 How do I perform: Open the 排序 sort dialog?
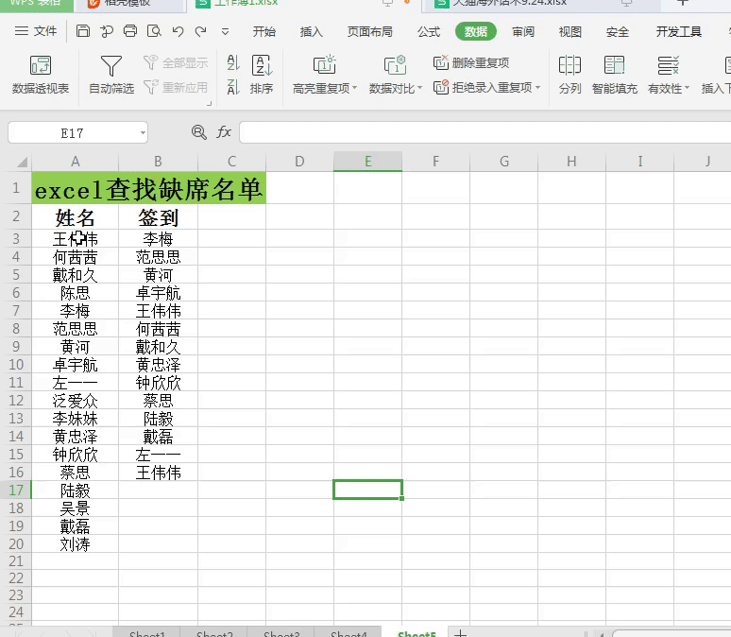click(262, 74)
